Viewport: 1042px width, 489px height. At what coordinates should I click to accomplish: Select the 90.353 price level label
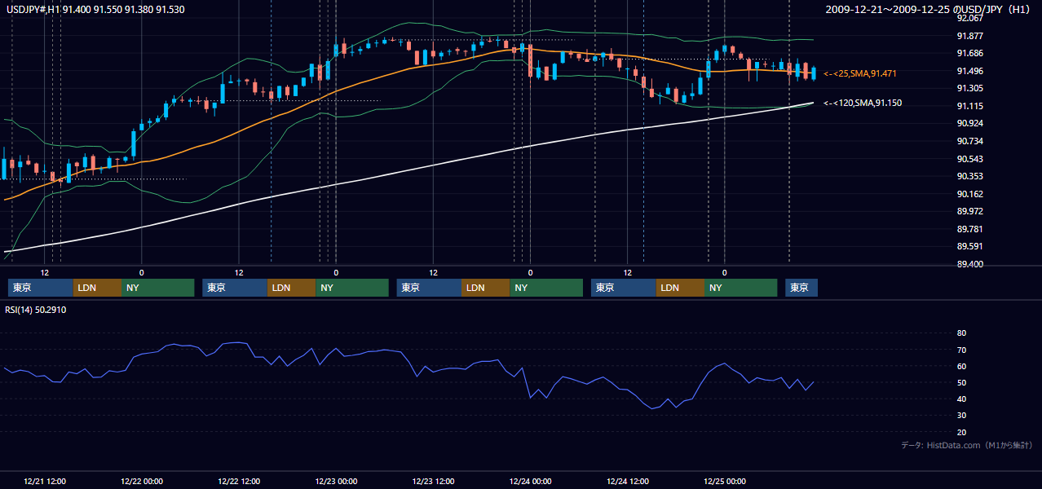(969, 176)
